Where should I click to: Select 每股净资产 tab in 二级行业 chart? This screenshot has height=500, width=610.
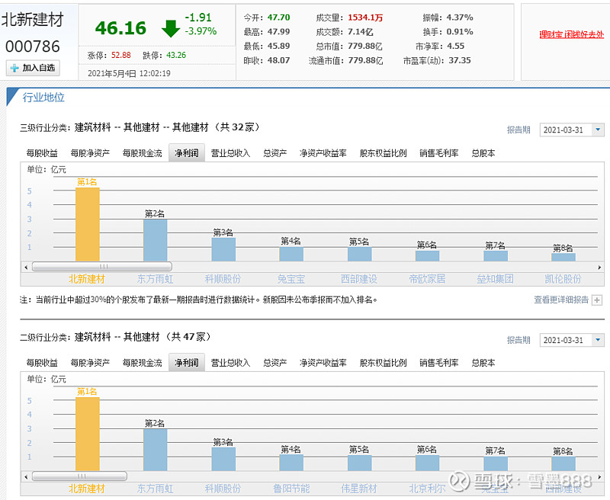(x=90, y=363)
